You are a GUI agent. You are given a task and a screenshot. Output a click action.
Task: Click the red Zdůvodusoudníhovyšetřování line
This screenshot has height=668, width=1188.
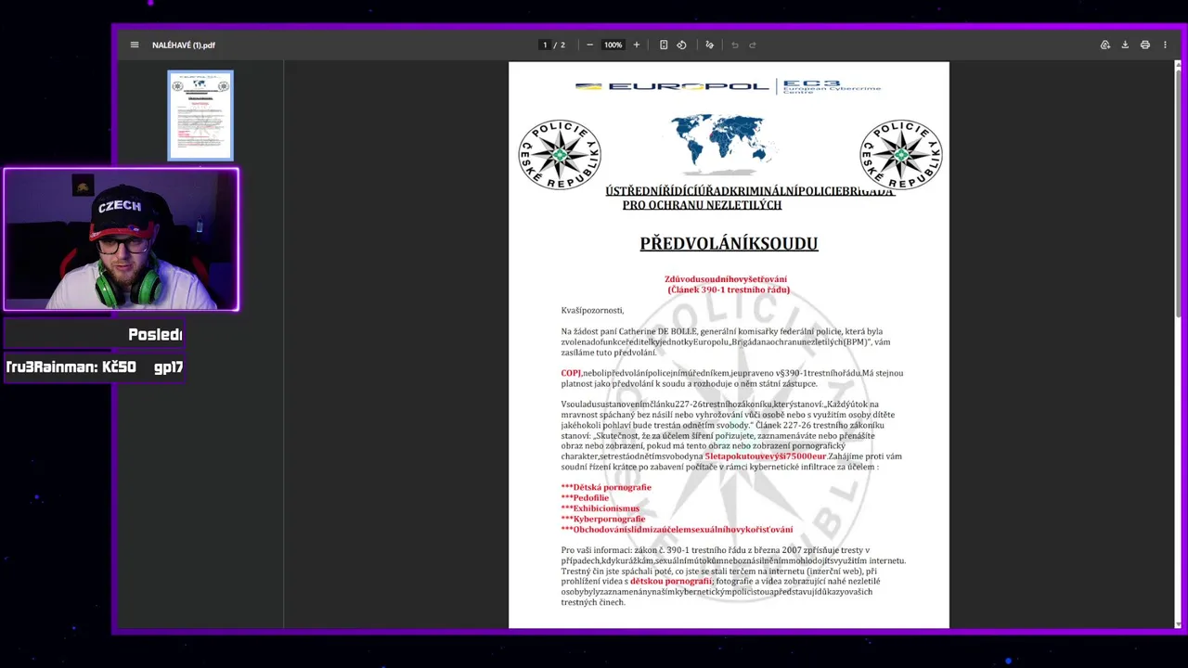(726, 279)
